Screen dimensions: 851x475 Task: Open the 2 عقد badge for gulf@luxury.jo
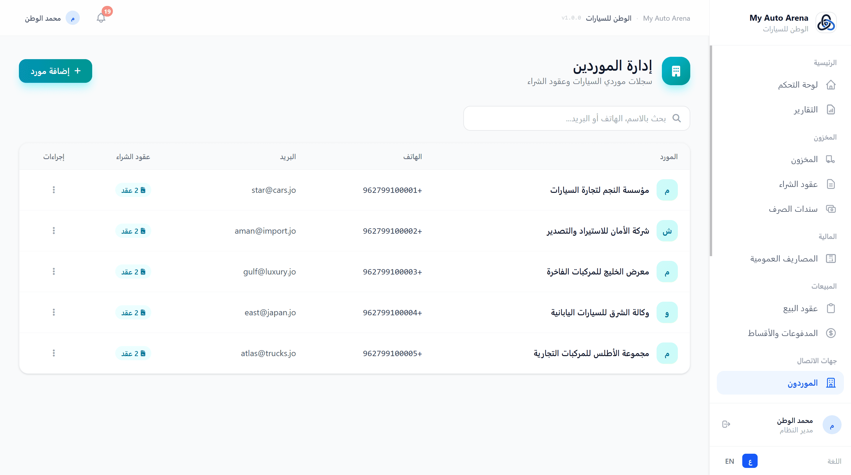pyautogui.click(x=133, y=272)
